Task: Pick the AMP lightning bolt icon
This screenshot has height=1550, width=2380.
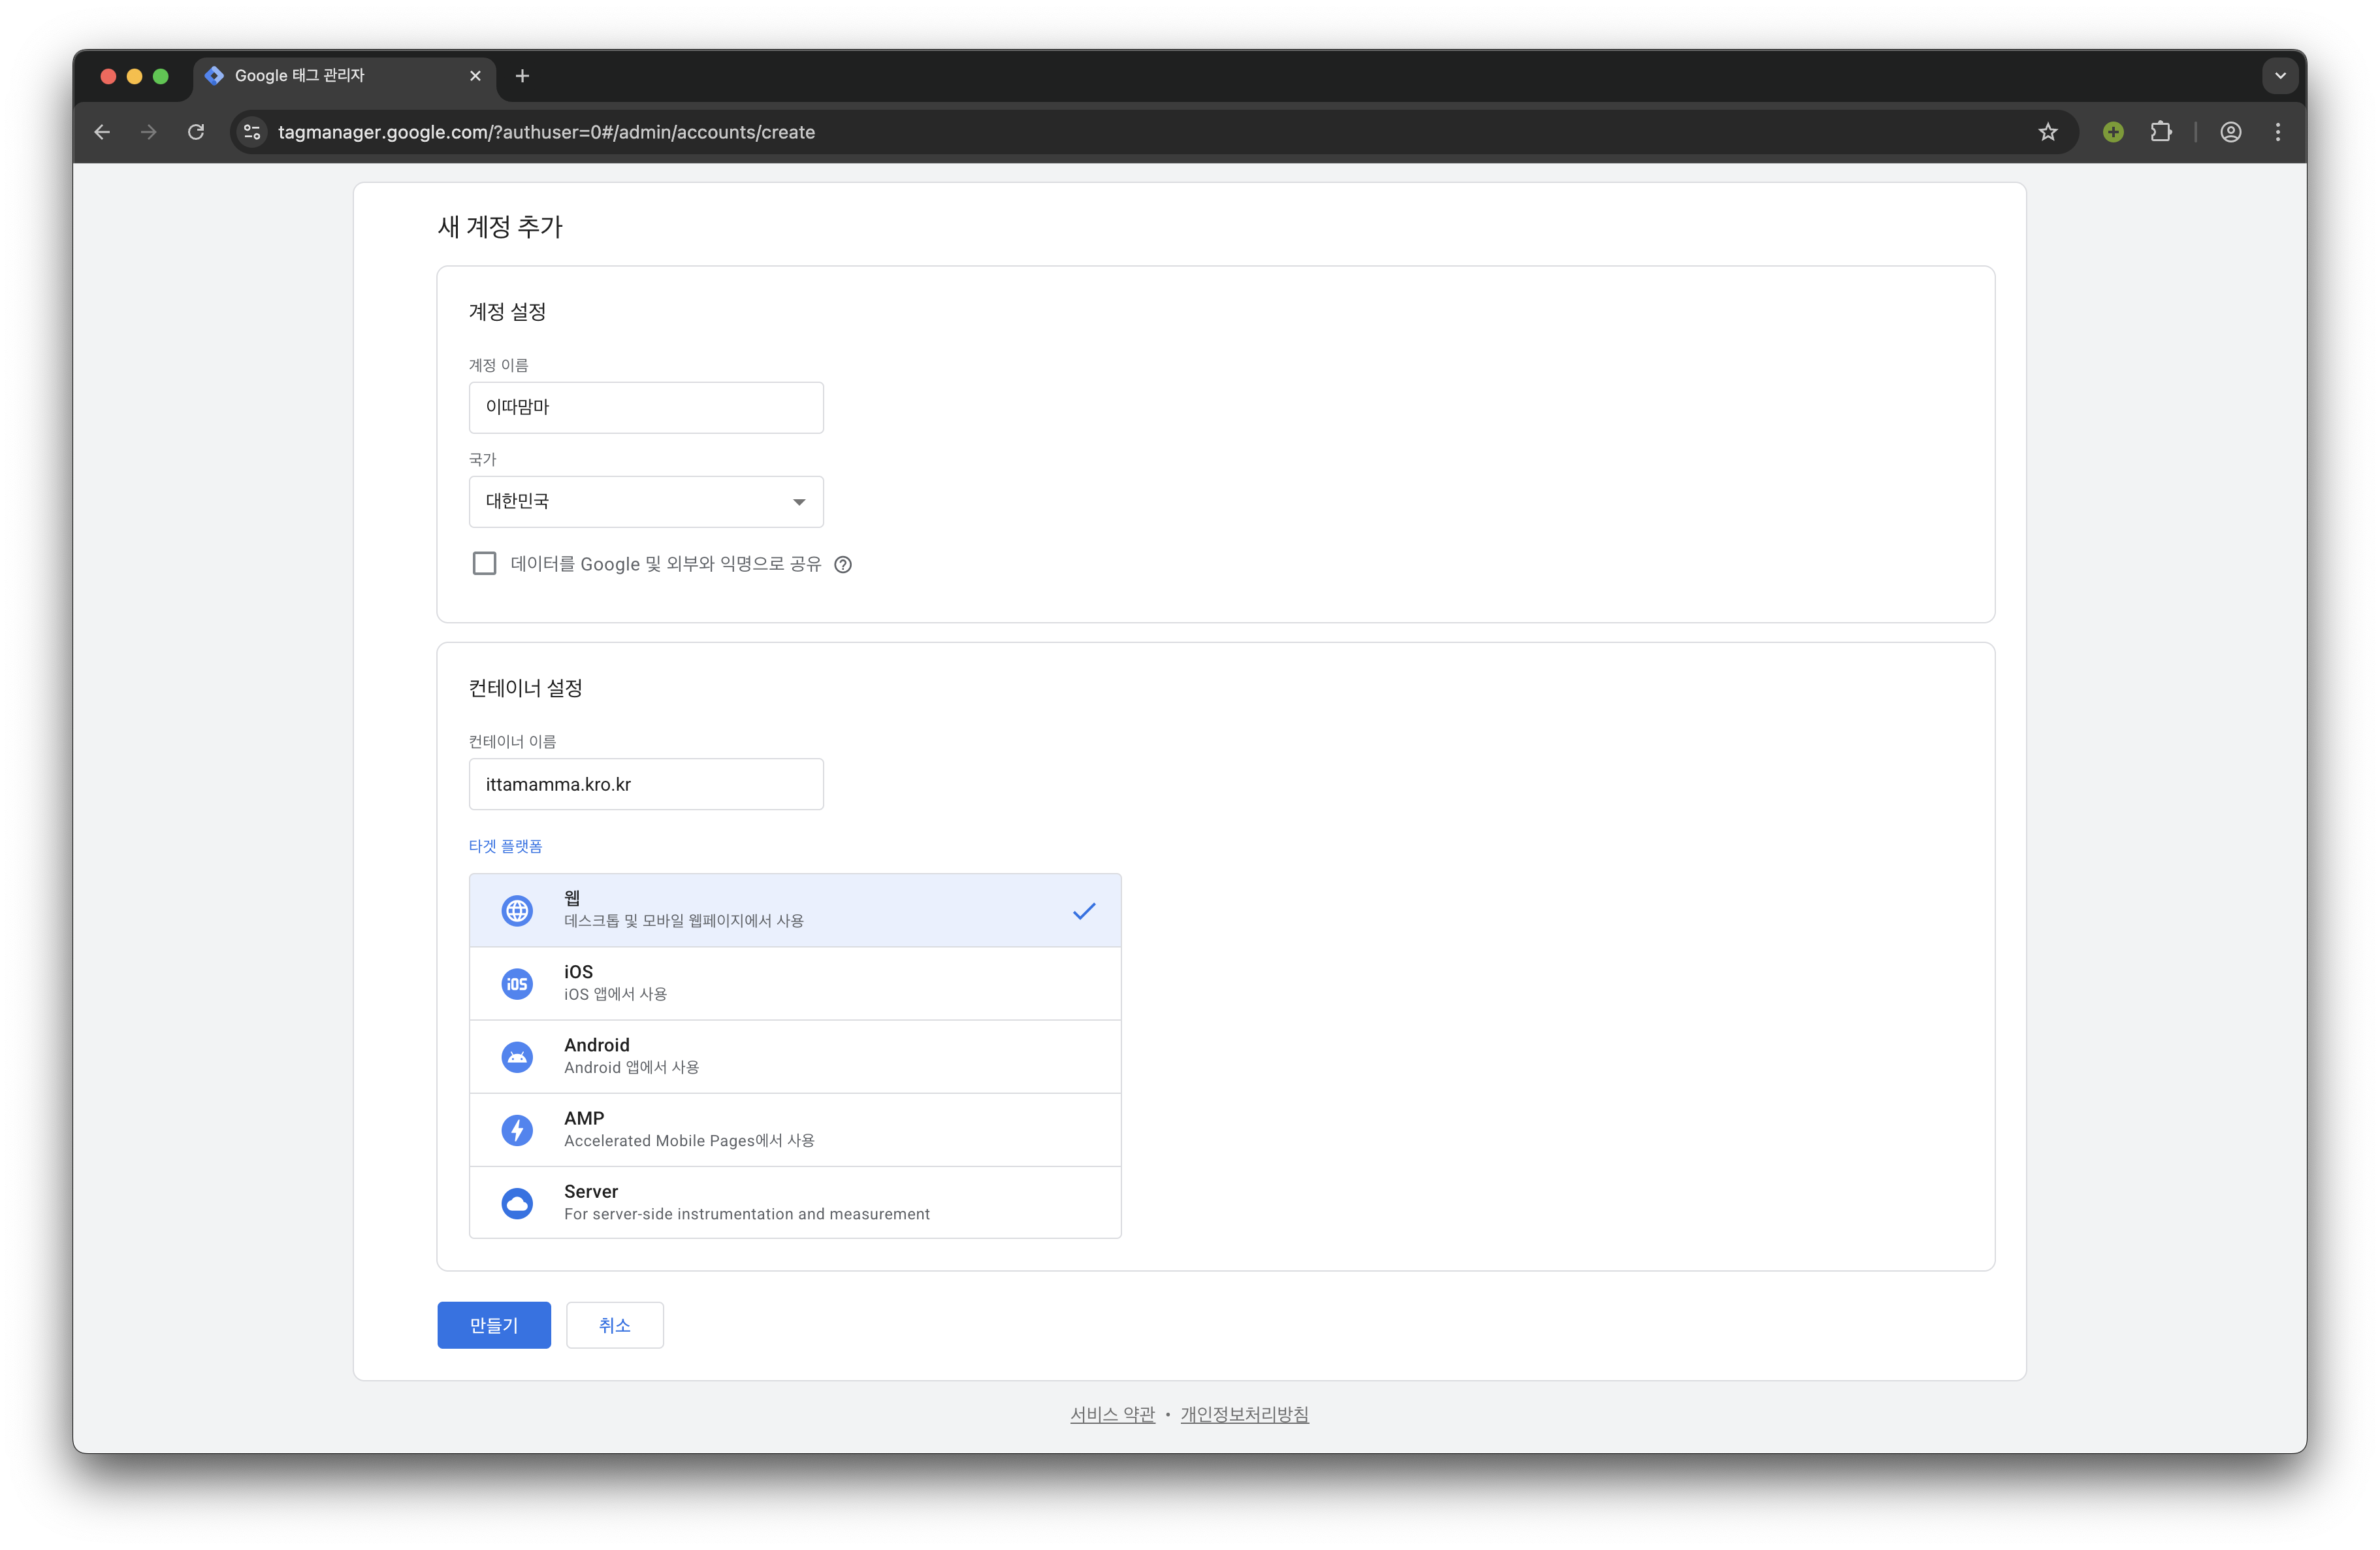Action: pos(517,1130)
